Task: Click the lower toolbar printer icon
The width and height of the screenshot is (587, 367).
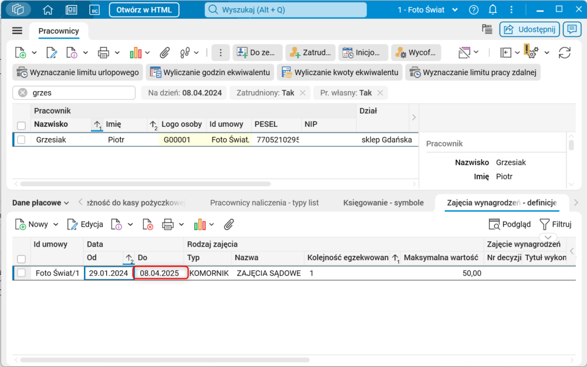Action: tap(168, 225)
